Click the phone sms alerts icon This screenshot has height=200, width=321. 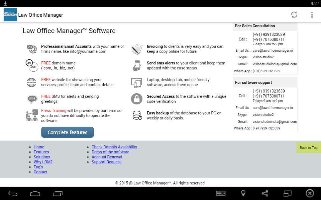[x=137, y=66]
